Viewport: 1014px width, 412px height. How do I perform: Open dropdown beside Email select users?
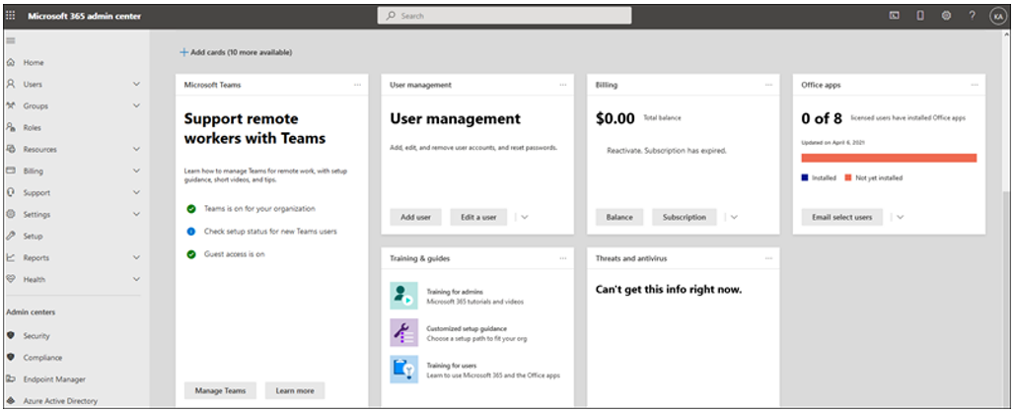(901, 217)
